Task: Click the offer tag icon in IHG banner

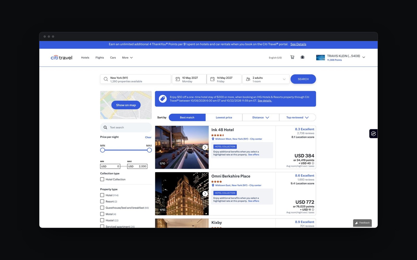Action: click(163, 99)
